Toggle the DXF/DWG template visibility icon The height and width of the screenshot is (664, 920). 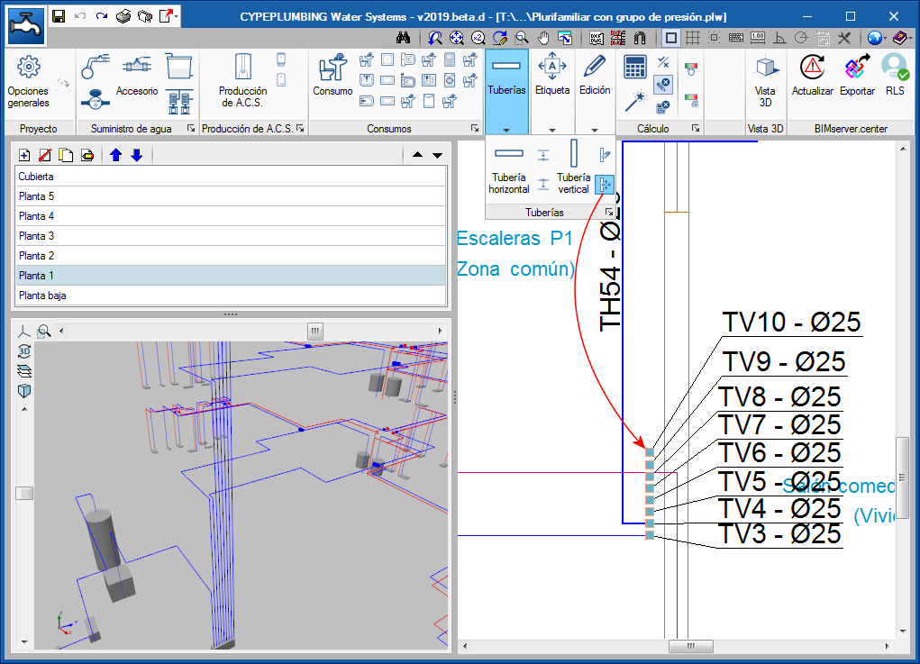tap(597, 38)
